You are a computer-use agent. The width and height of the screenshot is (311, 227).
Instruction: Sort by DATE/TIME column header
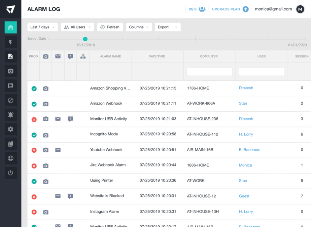point(157,56)
